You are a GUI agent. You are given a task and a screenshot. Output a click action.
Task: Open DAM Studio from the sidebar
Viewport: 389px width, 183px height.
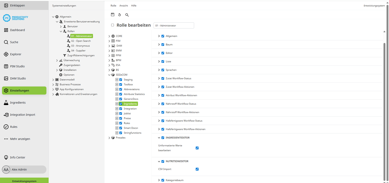pos(18,78)
